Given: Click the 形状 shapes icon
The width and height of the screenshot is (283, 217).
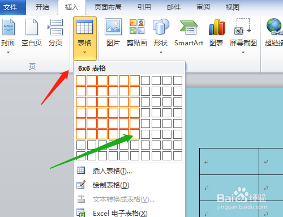Looking at the screenshot, I should tap(161, 27).
